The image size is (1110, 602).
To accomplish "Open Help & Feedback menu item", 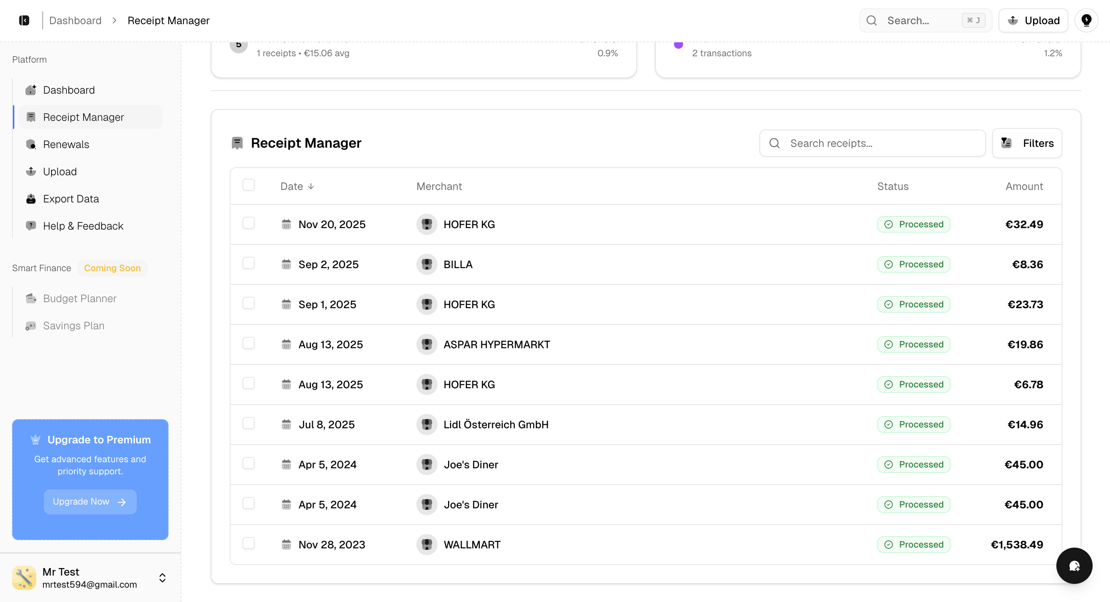I will point(83,225).
